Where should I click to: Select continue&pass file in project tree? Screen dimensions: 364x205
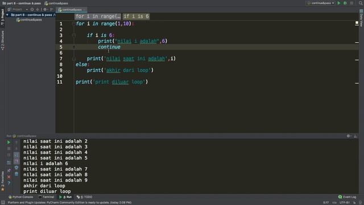(x=29, y=20)
